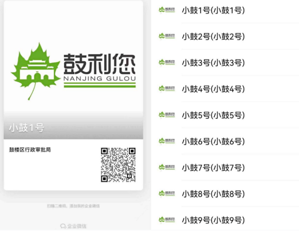
Task: Click the 小鼓1号 name on the card
Action: (26, 128)
